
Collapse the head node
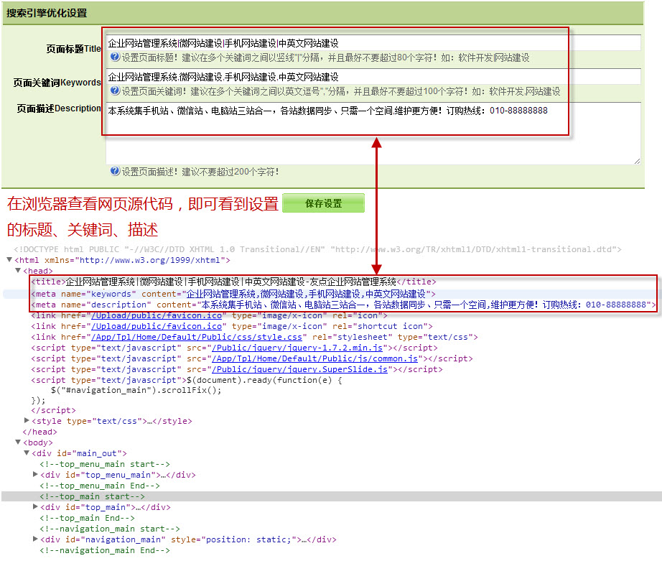(x=18, y=270)
